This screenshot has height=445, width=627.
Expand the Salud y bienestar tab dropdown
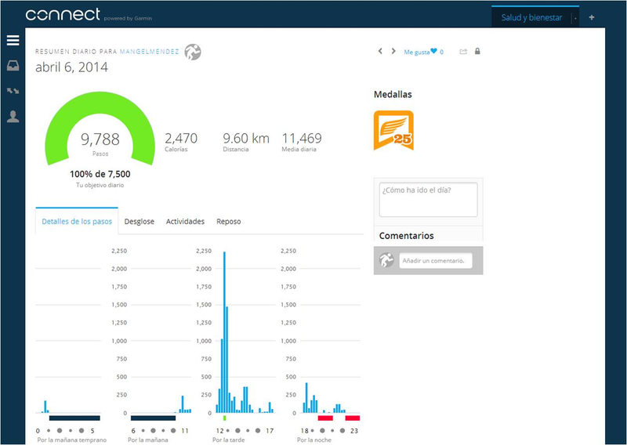point(575,18)
